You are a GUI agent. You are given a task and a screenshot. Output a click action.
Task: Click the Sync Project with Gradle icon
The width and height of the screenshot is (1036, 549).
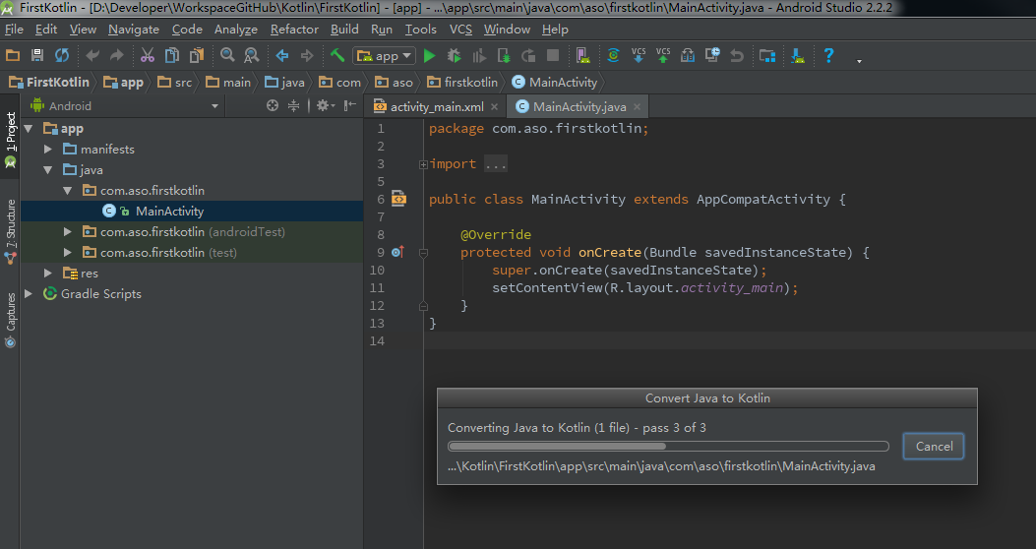(x=613, y=55)
